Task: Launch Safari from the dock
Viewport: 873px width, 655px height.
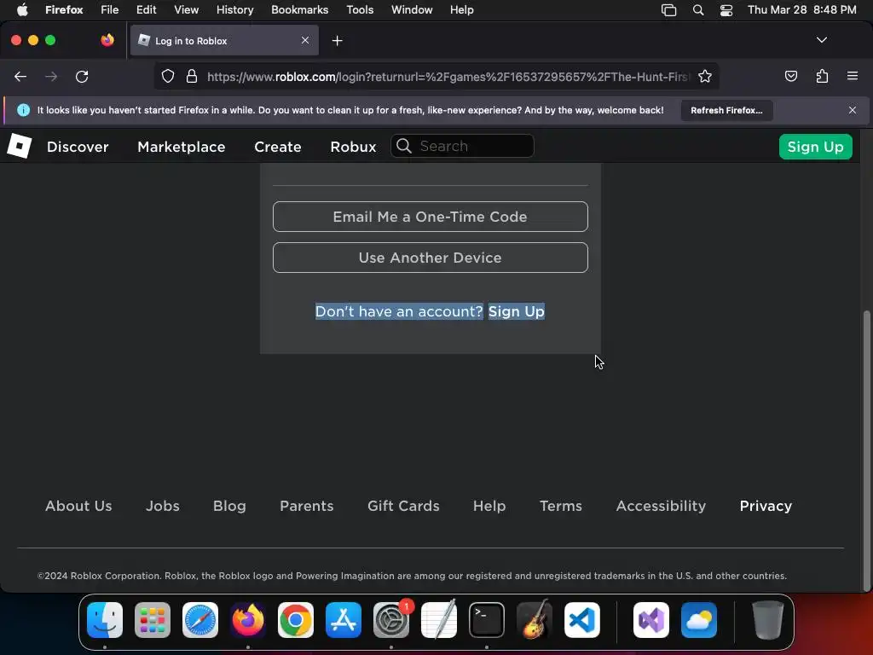Action: pyautogui.click(x=200, y=620)
